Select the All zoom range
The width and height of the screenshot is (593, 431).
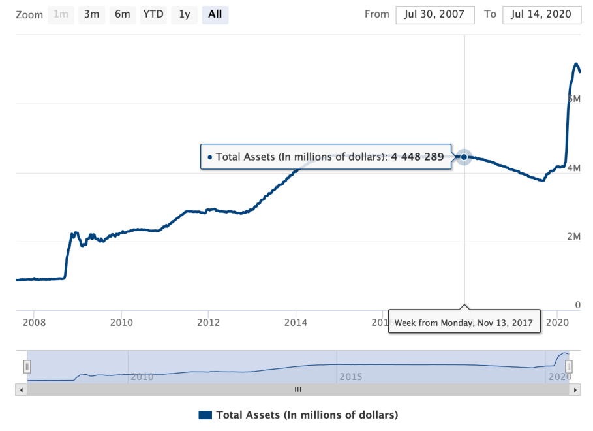point(215,14)
